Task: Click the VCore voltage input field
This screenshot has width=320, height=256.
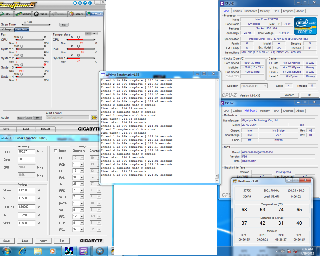Action: coord(26,190)
